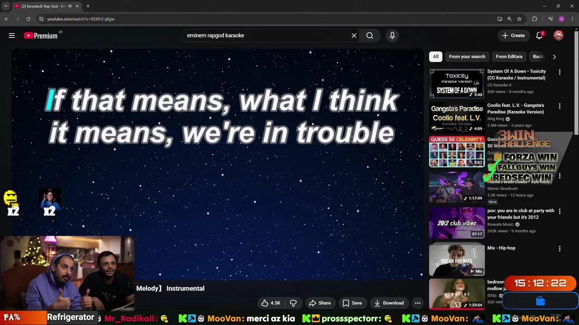
Task: Open the Toxicity karaoke thumbnail
Action: coord(457,84)
